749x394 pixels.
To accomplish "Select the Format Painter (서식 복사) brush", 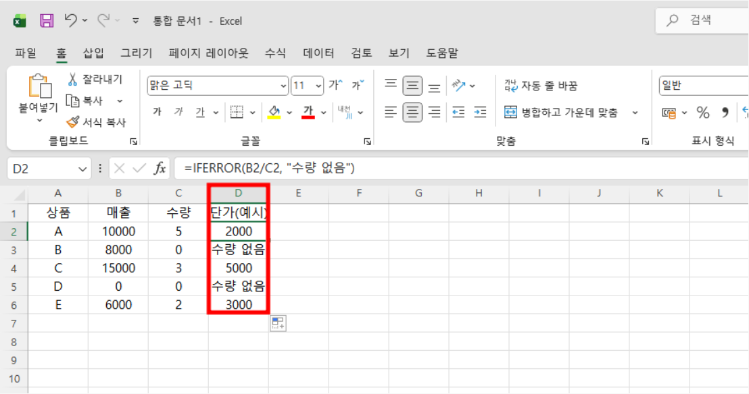I will click(x=73, y=122).
